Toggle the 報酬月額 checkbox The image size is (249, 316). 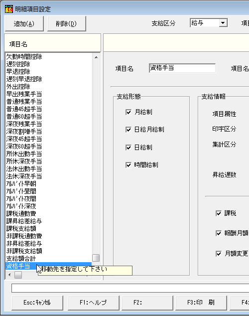[x=219, y=233]
